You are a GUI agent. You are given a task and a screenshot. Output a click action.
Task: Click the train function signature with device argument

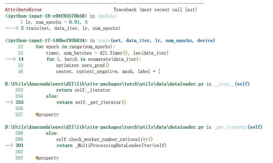156,40
